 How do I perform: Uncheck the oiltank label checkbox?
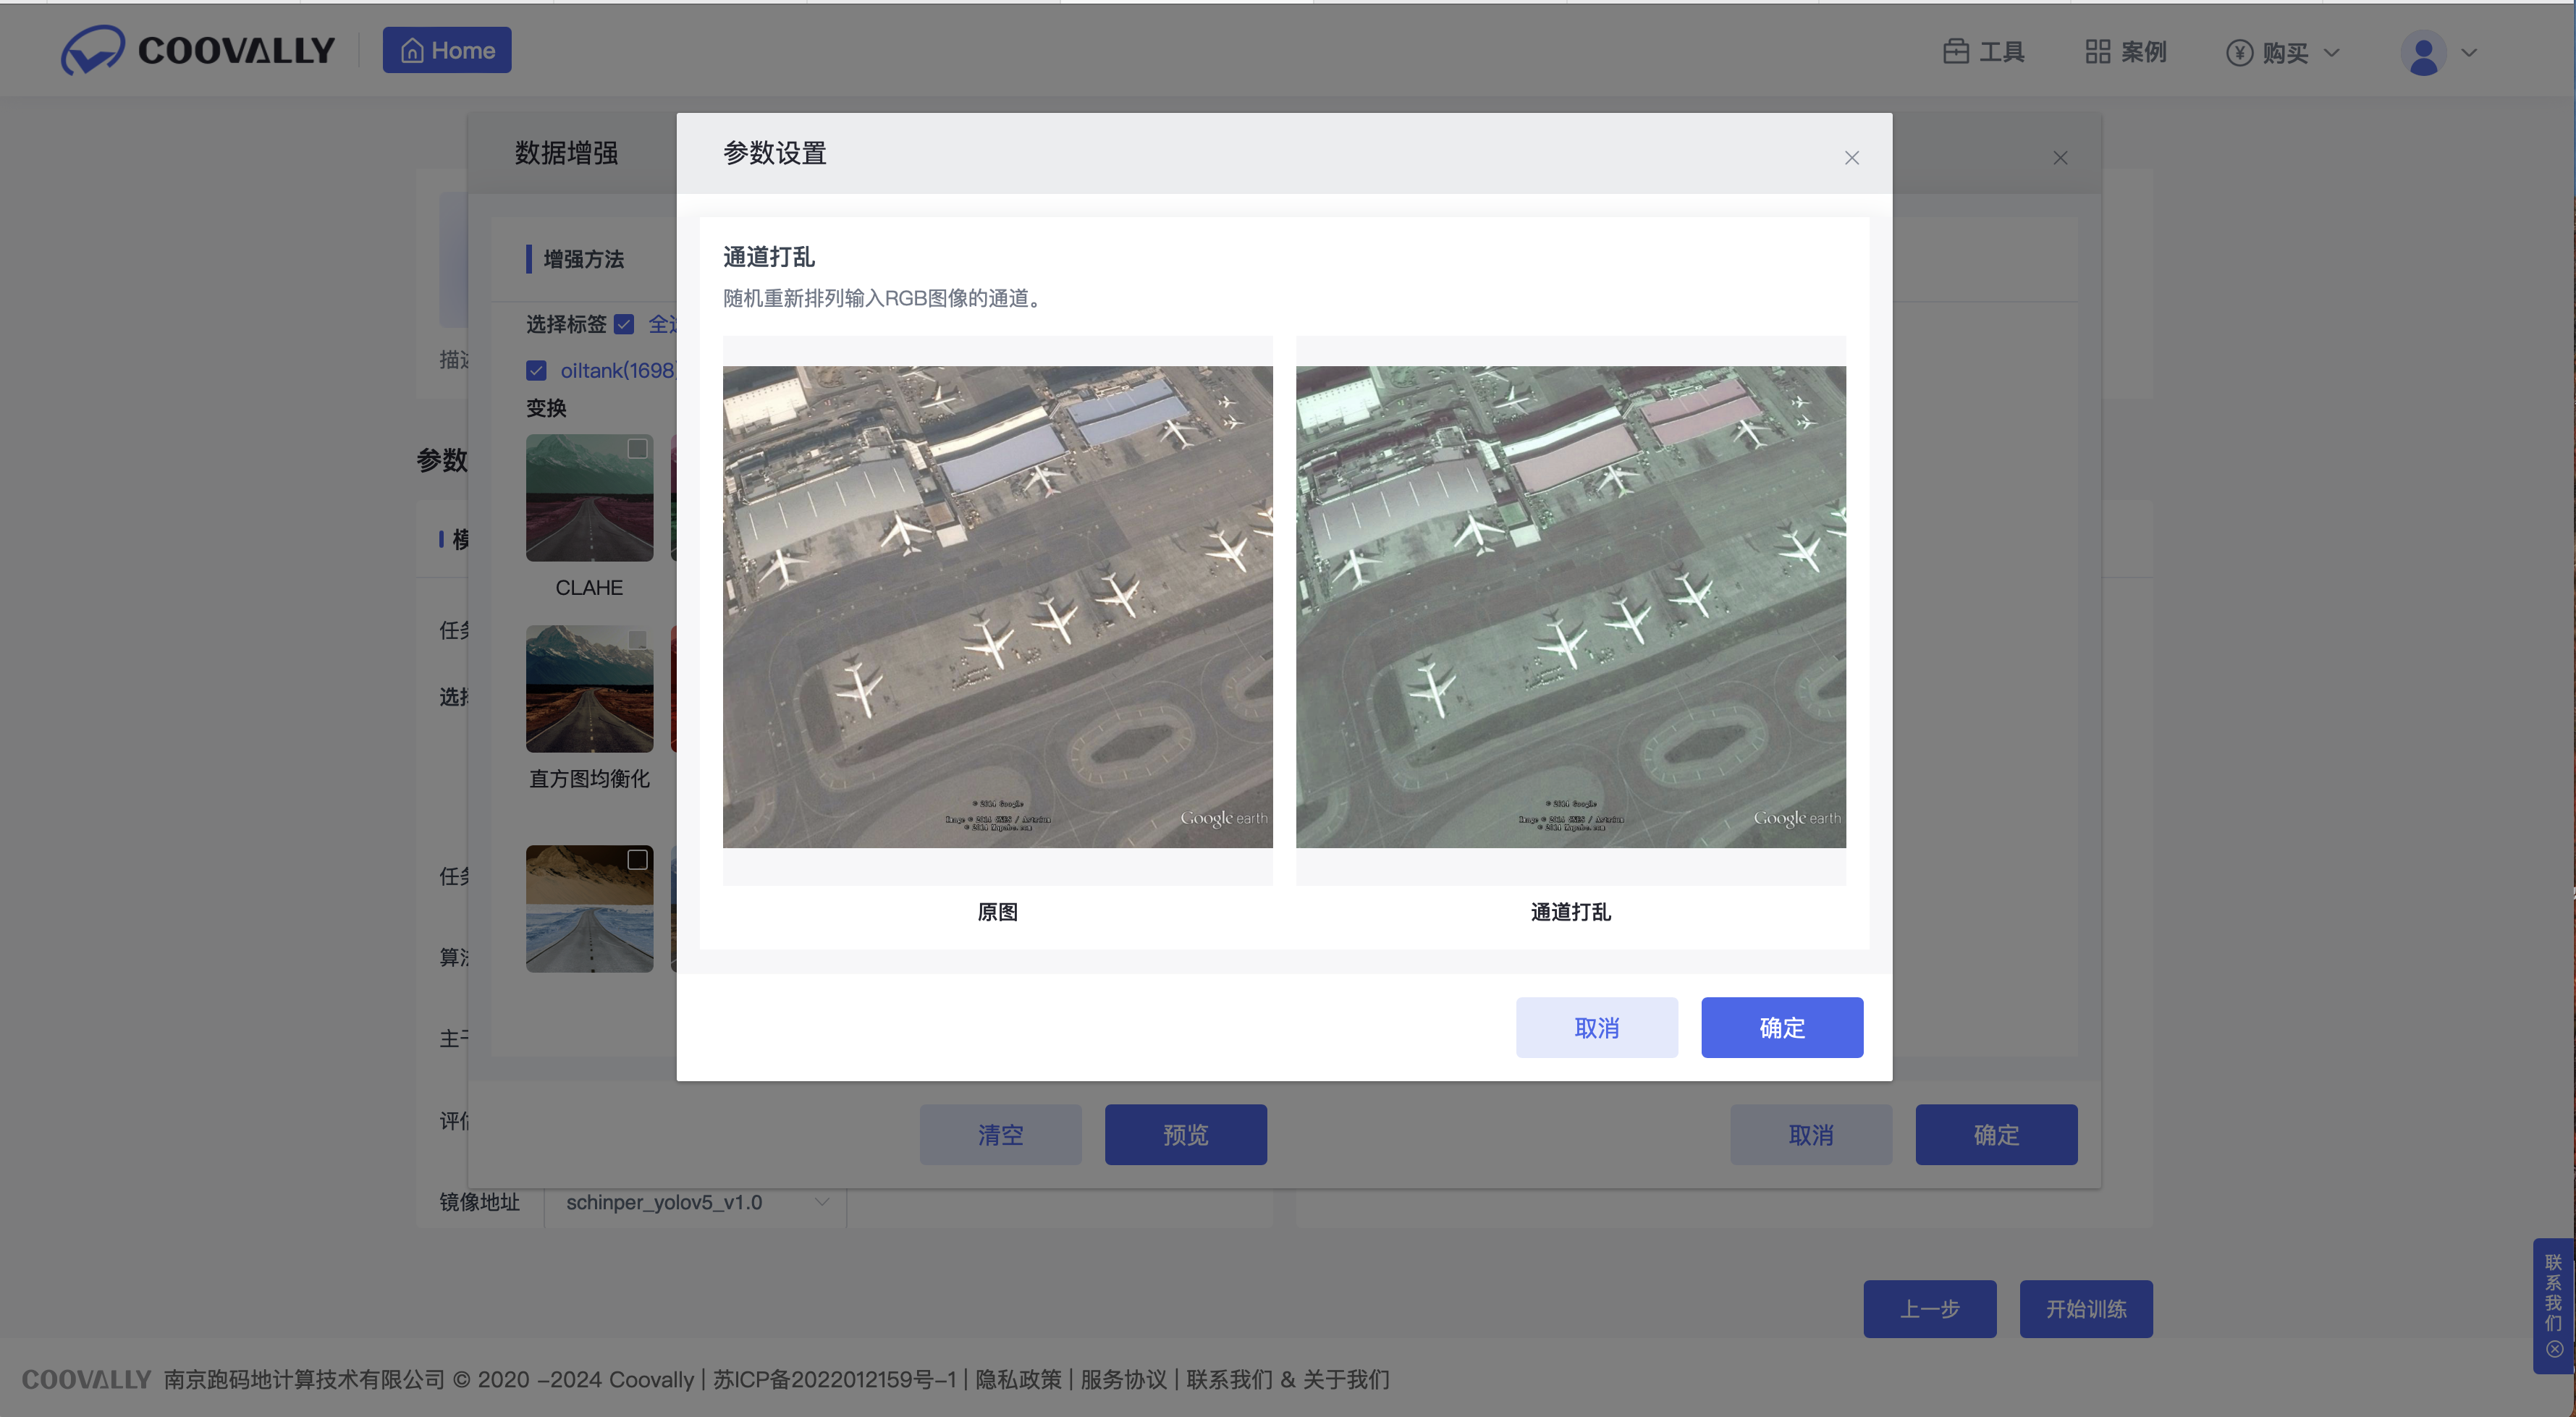click(536, 371)
